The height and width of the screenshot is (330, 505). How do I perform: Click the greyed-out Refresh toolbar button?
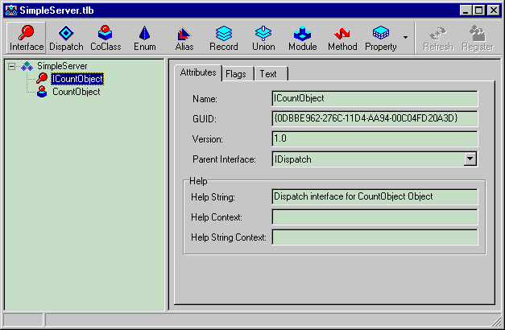click(x=438, y=38)
